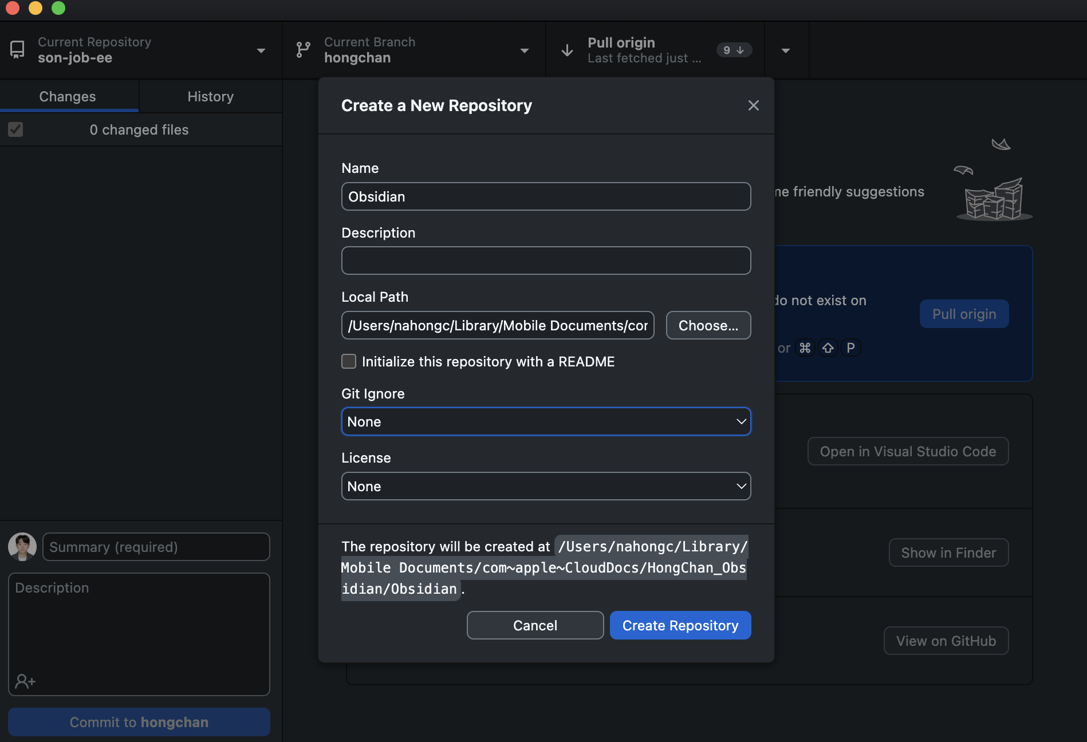Close the Create a New Repository dialog
The width and height of the screenshot is (1087, 742).
753,105
